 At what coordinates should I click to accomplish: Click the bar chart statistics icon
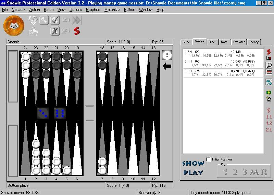click(269, 58)
